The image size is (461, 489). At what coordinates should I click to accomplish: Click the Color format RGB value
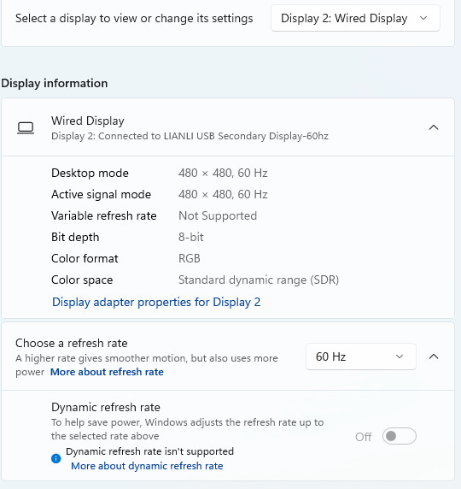coord(190,258)
